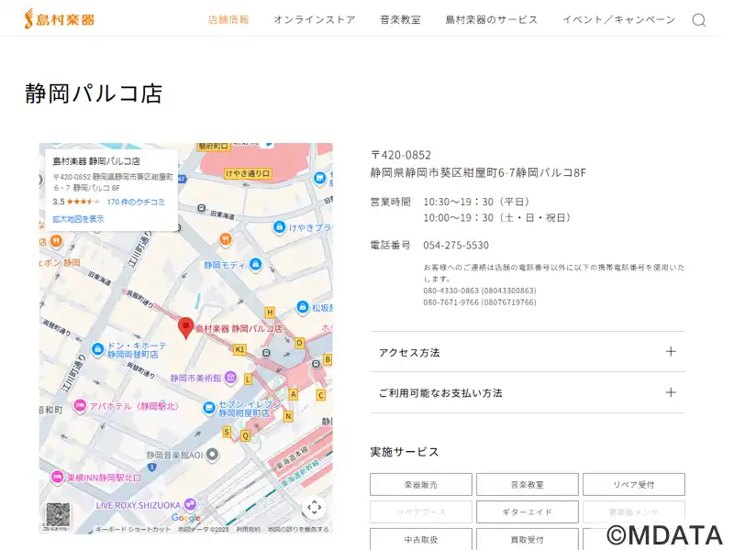This screenshot has width=734, height=550.
Task: Click the search magnifier icon in header
Action: [x=698, y=19]
